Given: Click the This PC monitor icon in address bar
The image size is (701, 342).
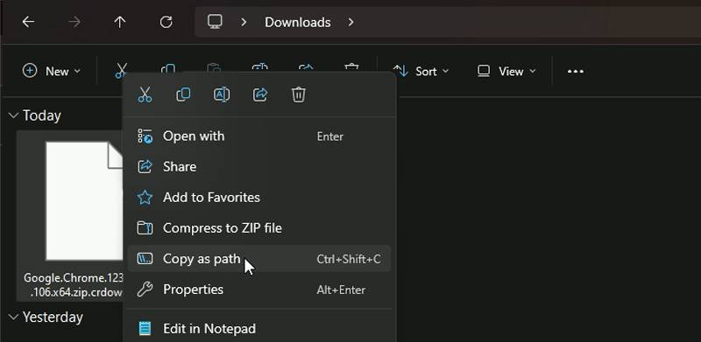Looking at the screenshot, I should click(215, 22).
